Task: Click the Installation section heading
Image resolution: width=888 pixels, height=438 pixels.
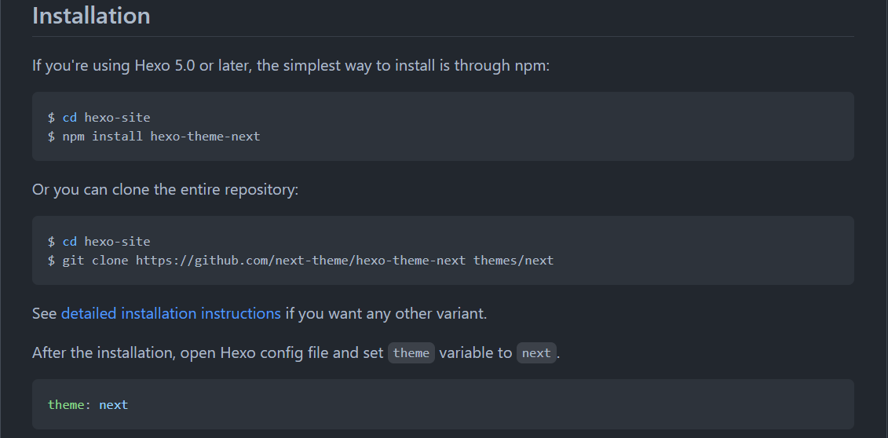Action: pos(91,15)
